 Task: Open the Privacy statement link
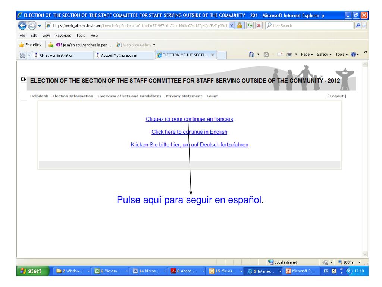tap(184, 96)
